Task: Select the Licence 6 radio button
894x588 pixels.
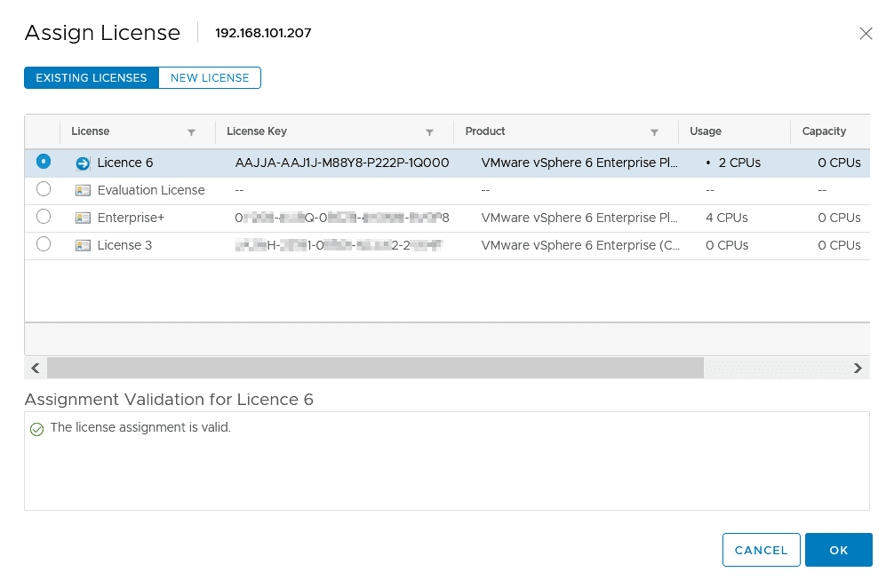Action: coord(44,162)
